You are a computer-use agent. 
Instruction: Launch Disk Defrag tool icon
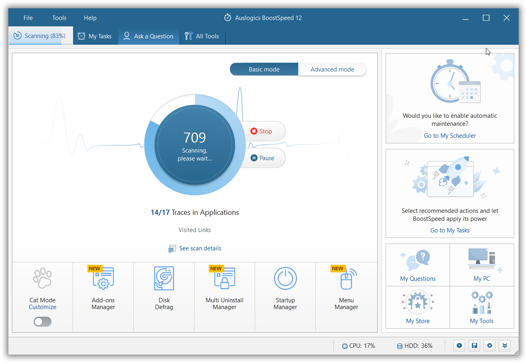pos(164,278)
